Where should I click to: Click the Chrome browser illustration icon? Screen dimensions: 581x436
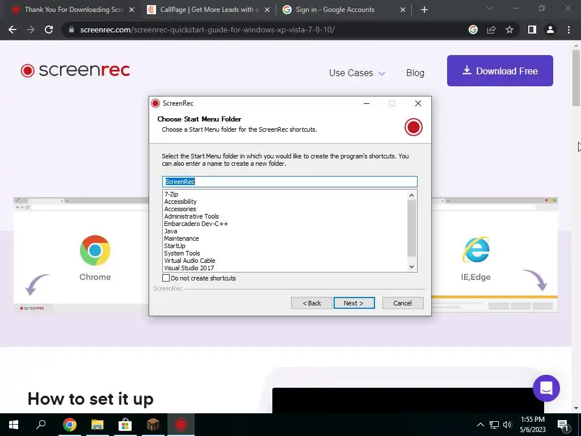(95, 250)
